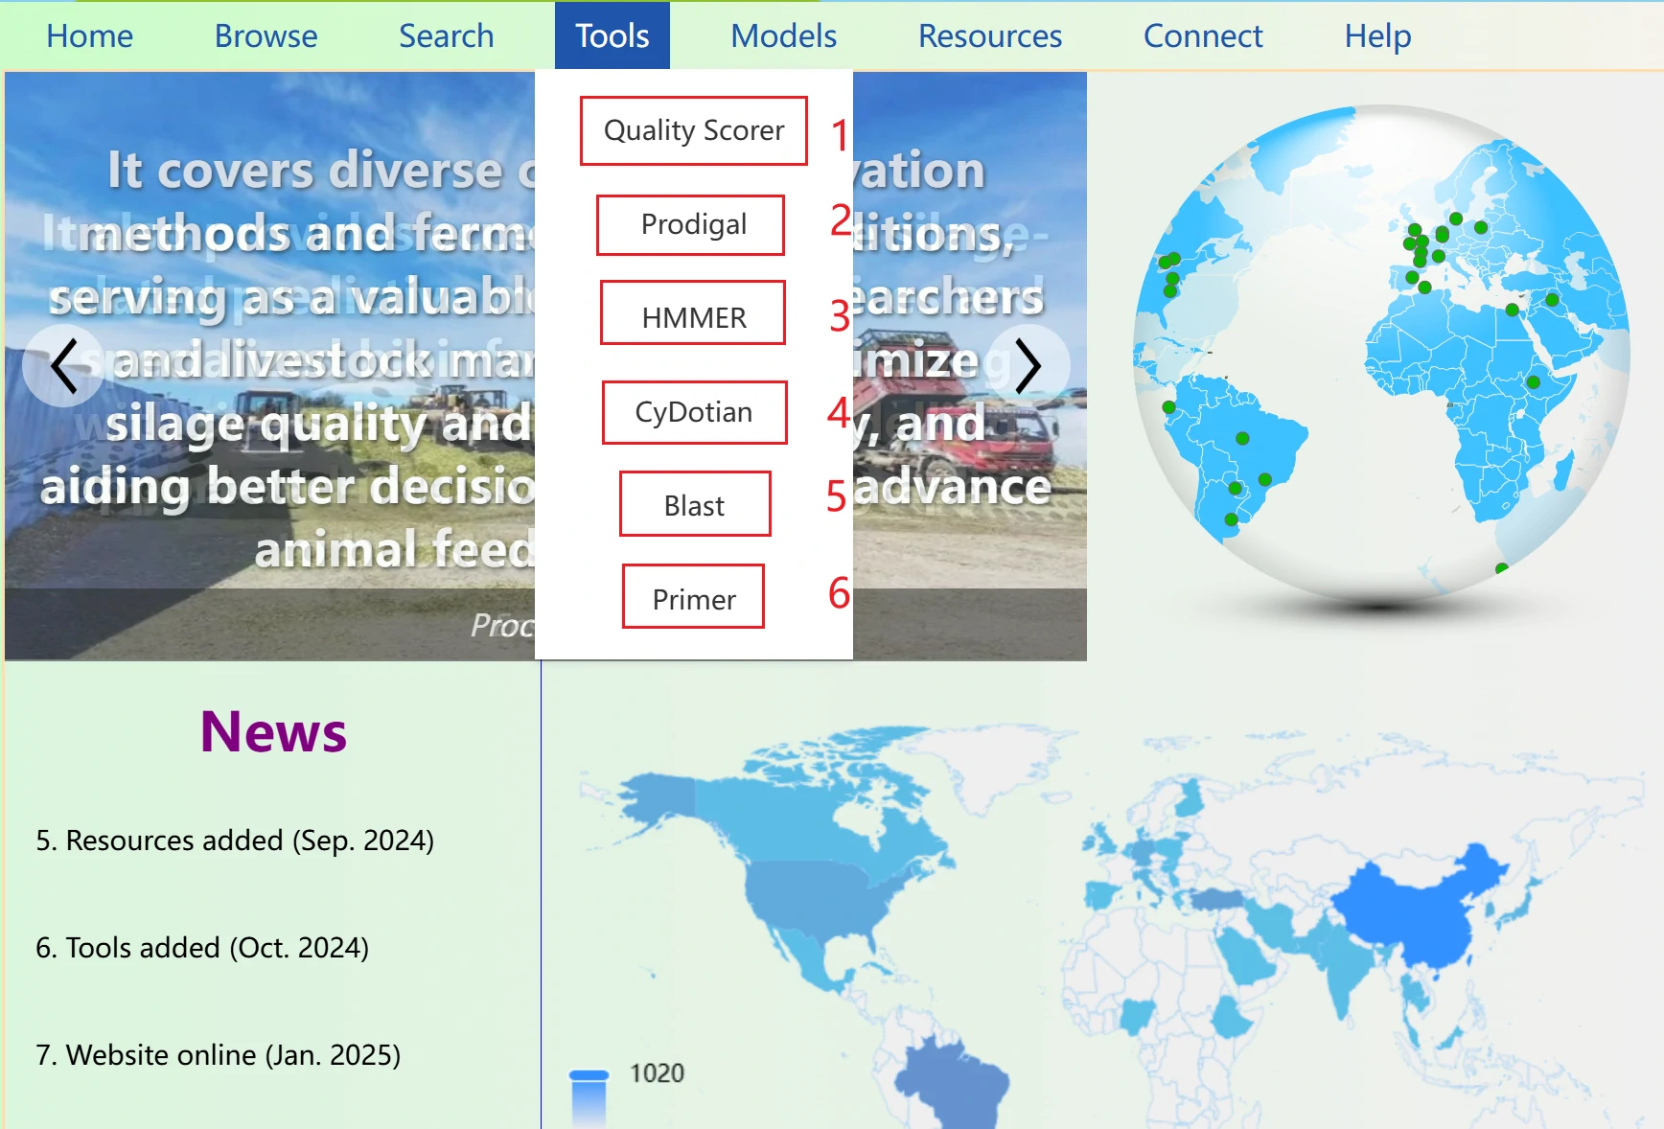Open the 'Website online (Jan. 2025)' news entry
The height and width of the screenshot is (1129, 1664).
218,1055
